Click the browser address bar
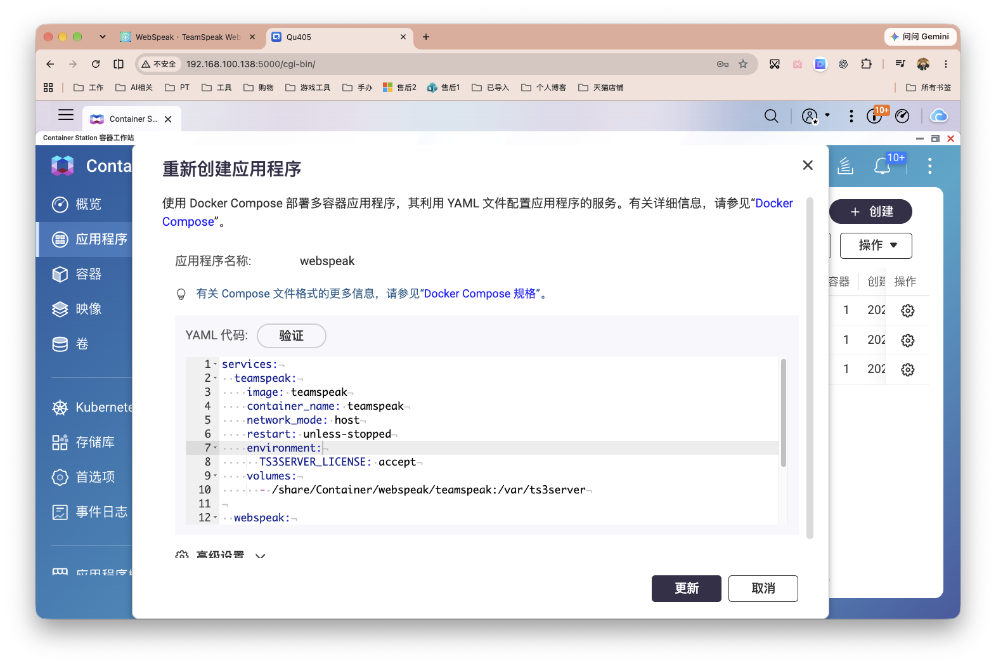996x666 pixels. tap(446, 64)
